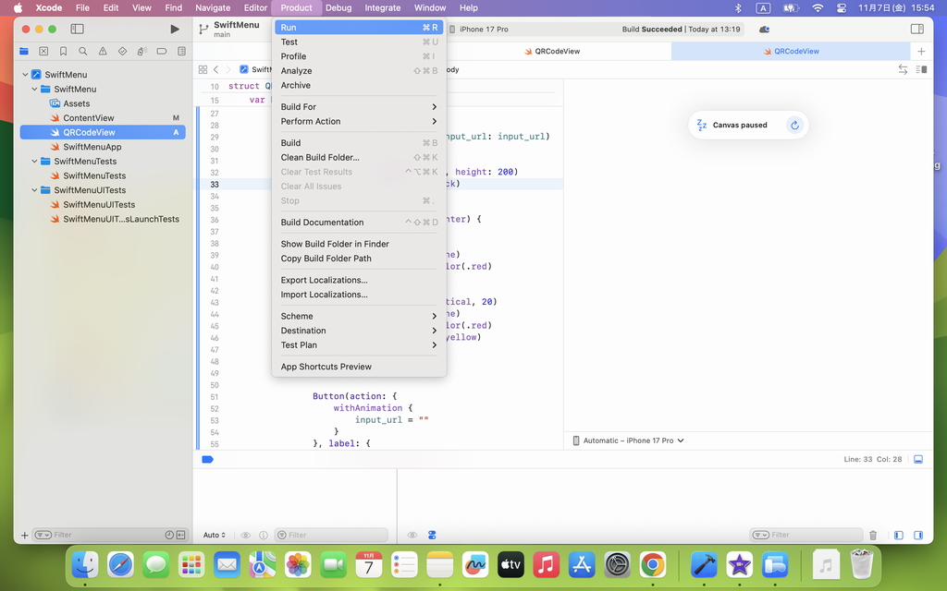Delete console output with trash icon
Viewport: 947px width, 591px height.
point(873,535)
